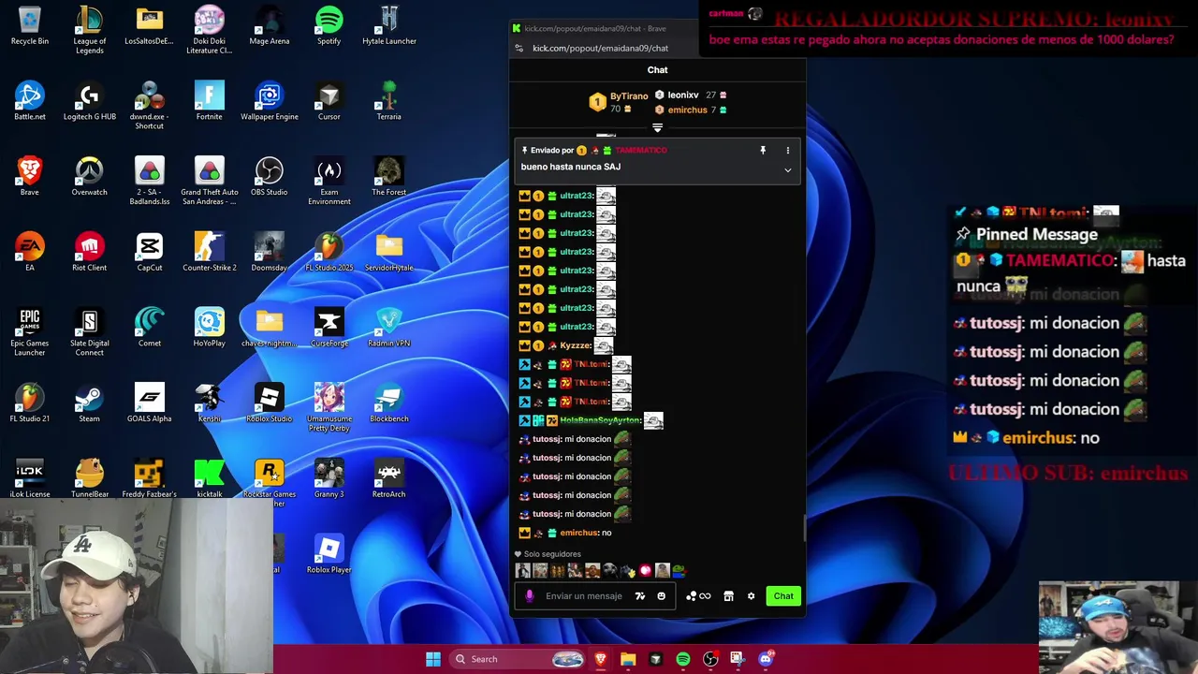The height and width of the screenshot is (674, 1198).
Task: Open File Explorer from the taskbar
Action: [628, 659]
